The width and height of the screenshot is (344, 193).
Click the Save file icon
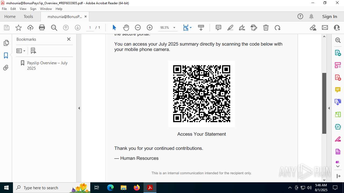point(7,28)
